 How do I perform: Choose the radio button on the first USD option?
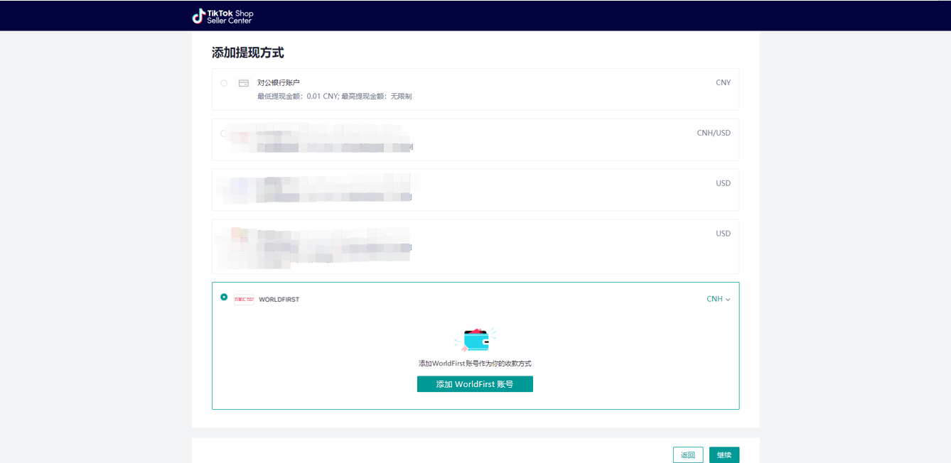(x=223, y=183)
